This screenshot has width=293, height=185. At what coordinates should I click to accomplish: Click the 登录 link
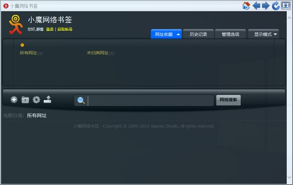click(x=50, y=29)
